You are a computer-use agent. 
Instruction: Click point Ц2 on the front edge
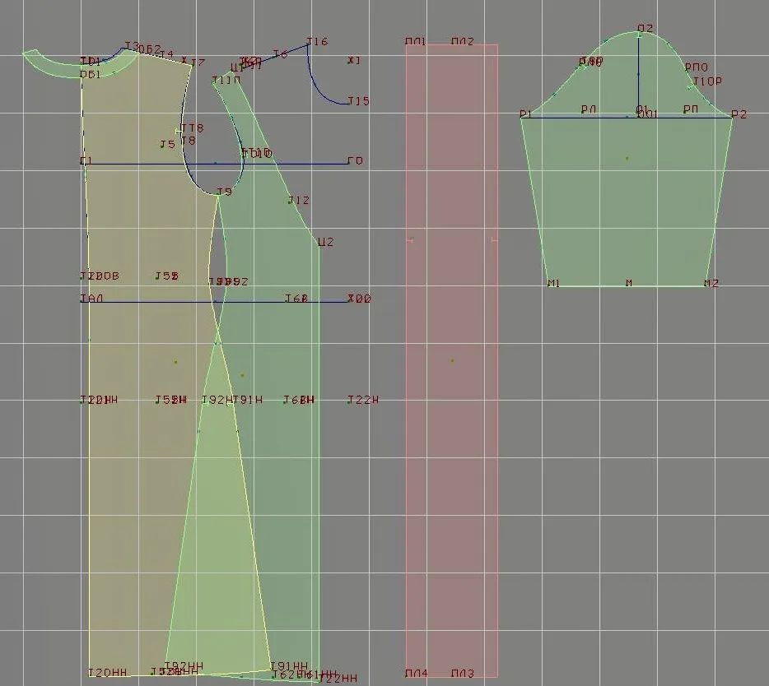coord(319,244)
